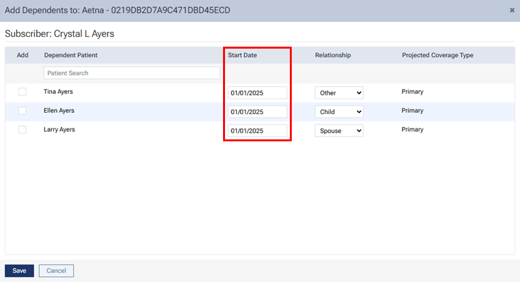Close the Add Dependents dialog

pyautogui.click(x=512, y=10)
